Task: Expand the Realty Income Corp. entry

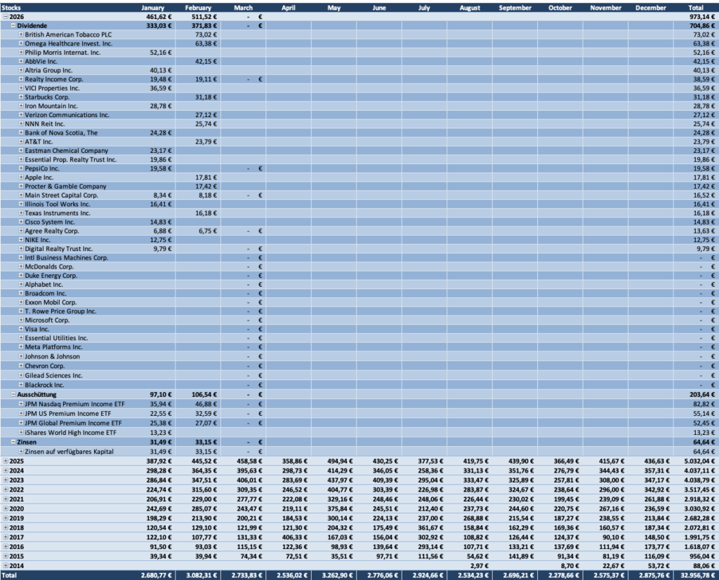Action: tap(20, 79)
